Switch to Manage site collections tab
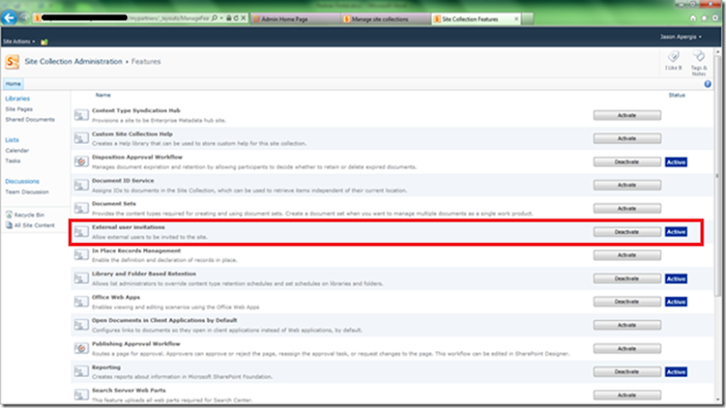726x408 pixels. point(386,19)
